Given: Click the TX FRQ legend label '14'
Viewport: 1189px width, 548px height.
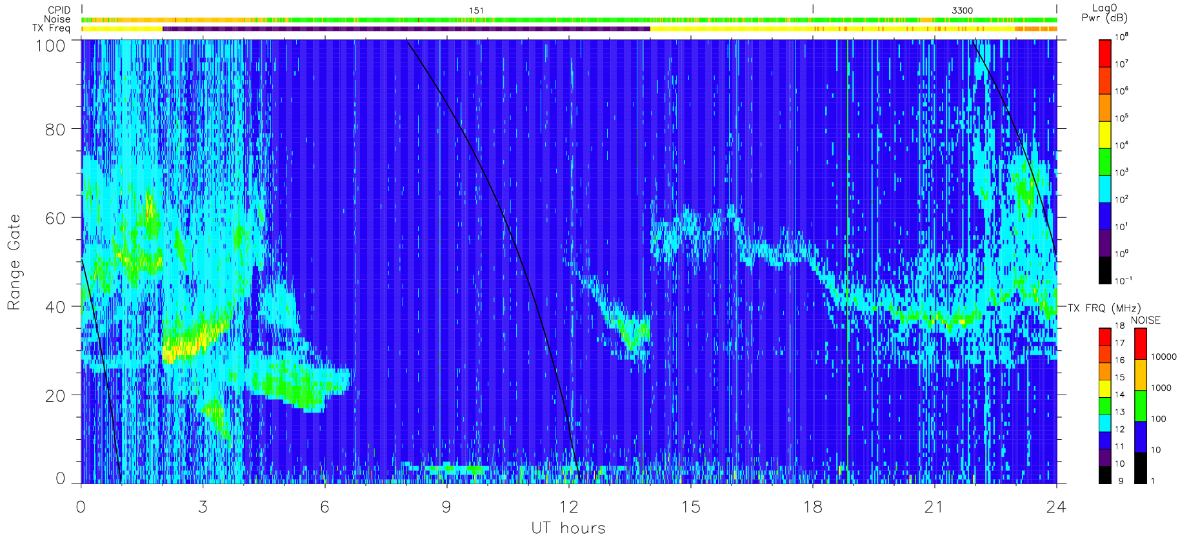Looking at the screenshot, I should [x=1119, y=395].
